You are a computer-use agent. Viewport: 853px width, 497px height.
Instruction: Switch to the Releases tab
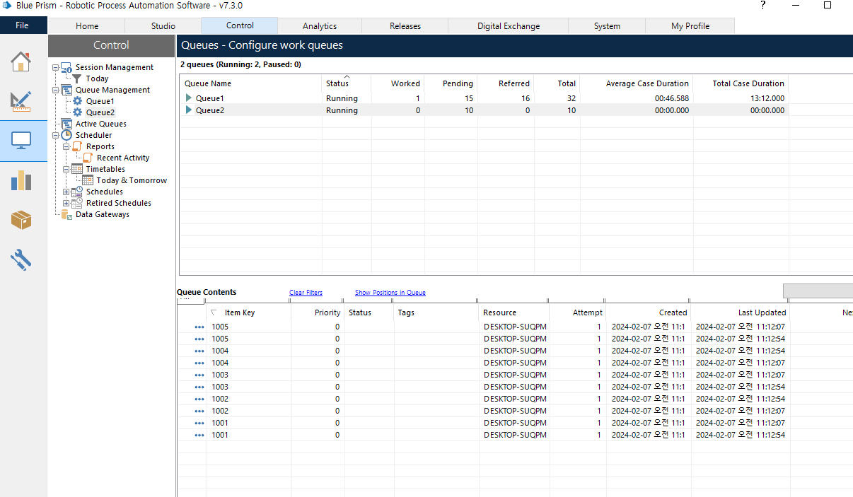tap(405, 26)
